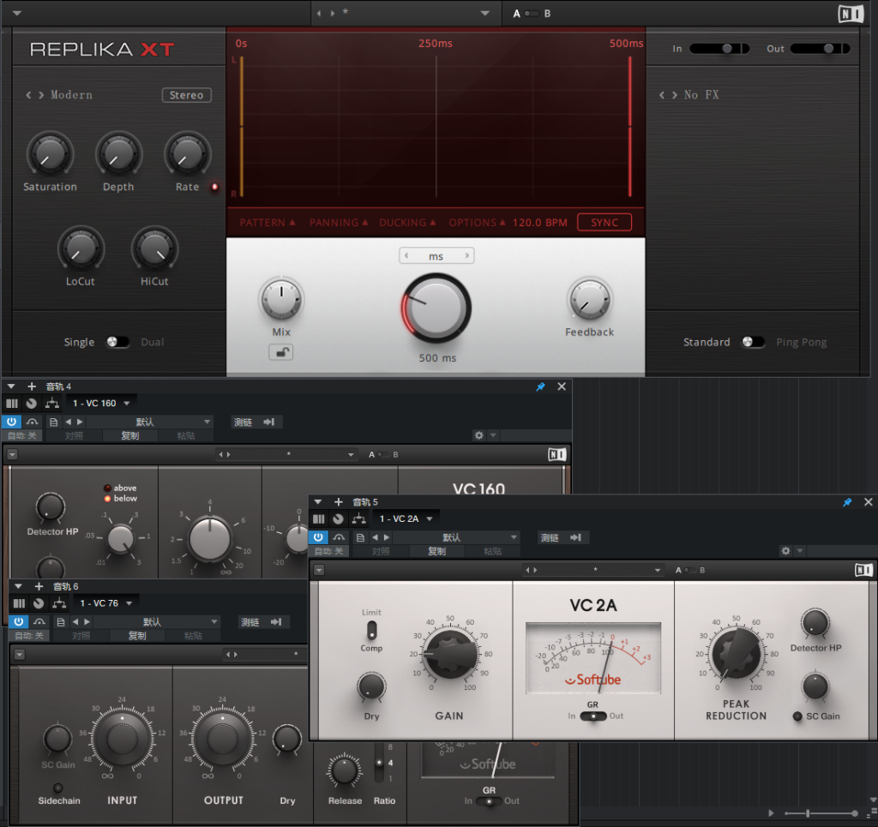Screen dimensions: 878x827
Task: Click the mix lock icon under Mix knob
Action: (x=281, y=352)
